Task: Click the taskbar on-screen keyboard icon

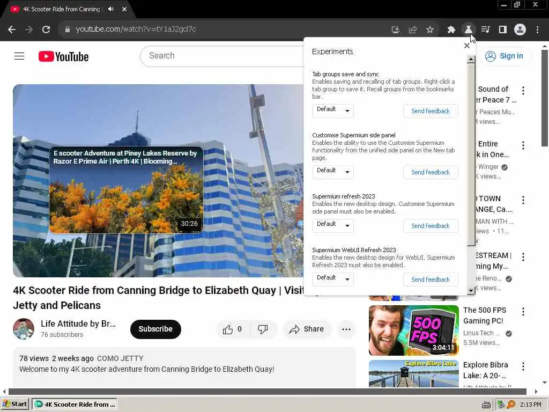Action: pyautogui.click(x=486, y=404)
